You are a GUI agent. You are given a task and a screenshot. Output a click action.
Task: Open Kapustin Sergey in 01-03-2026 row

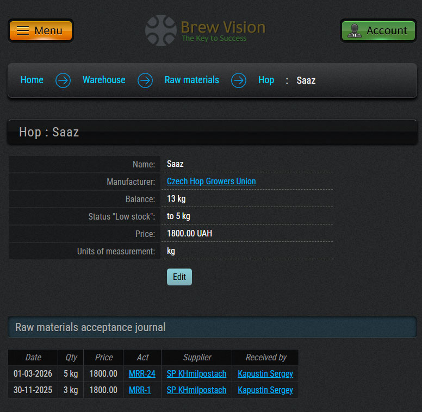265,374
